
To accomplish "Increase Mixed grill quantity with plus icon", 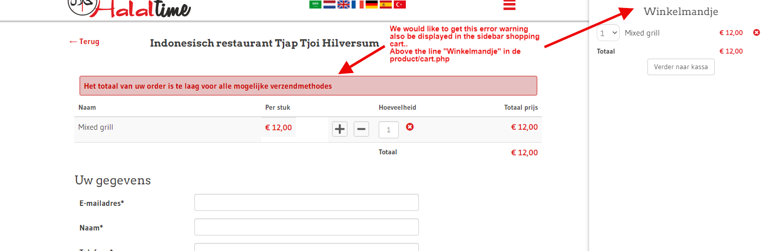I will 340,129.
